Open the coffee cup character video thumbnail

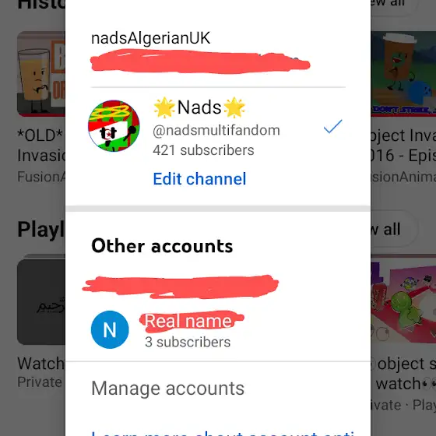pyautogui.click(x=403, y=74)
